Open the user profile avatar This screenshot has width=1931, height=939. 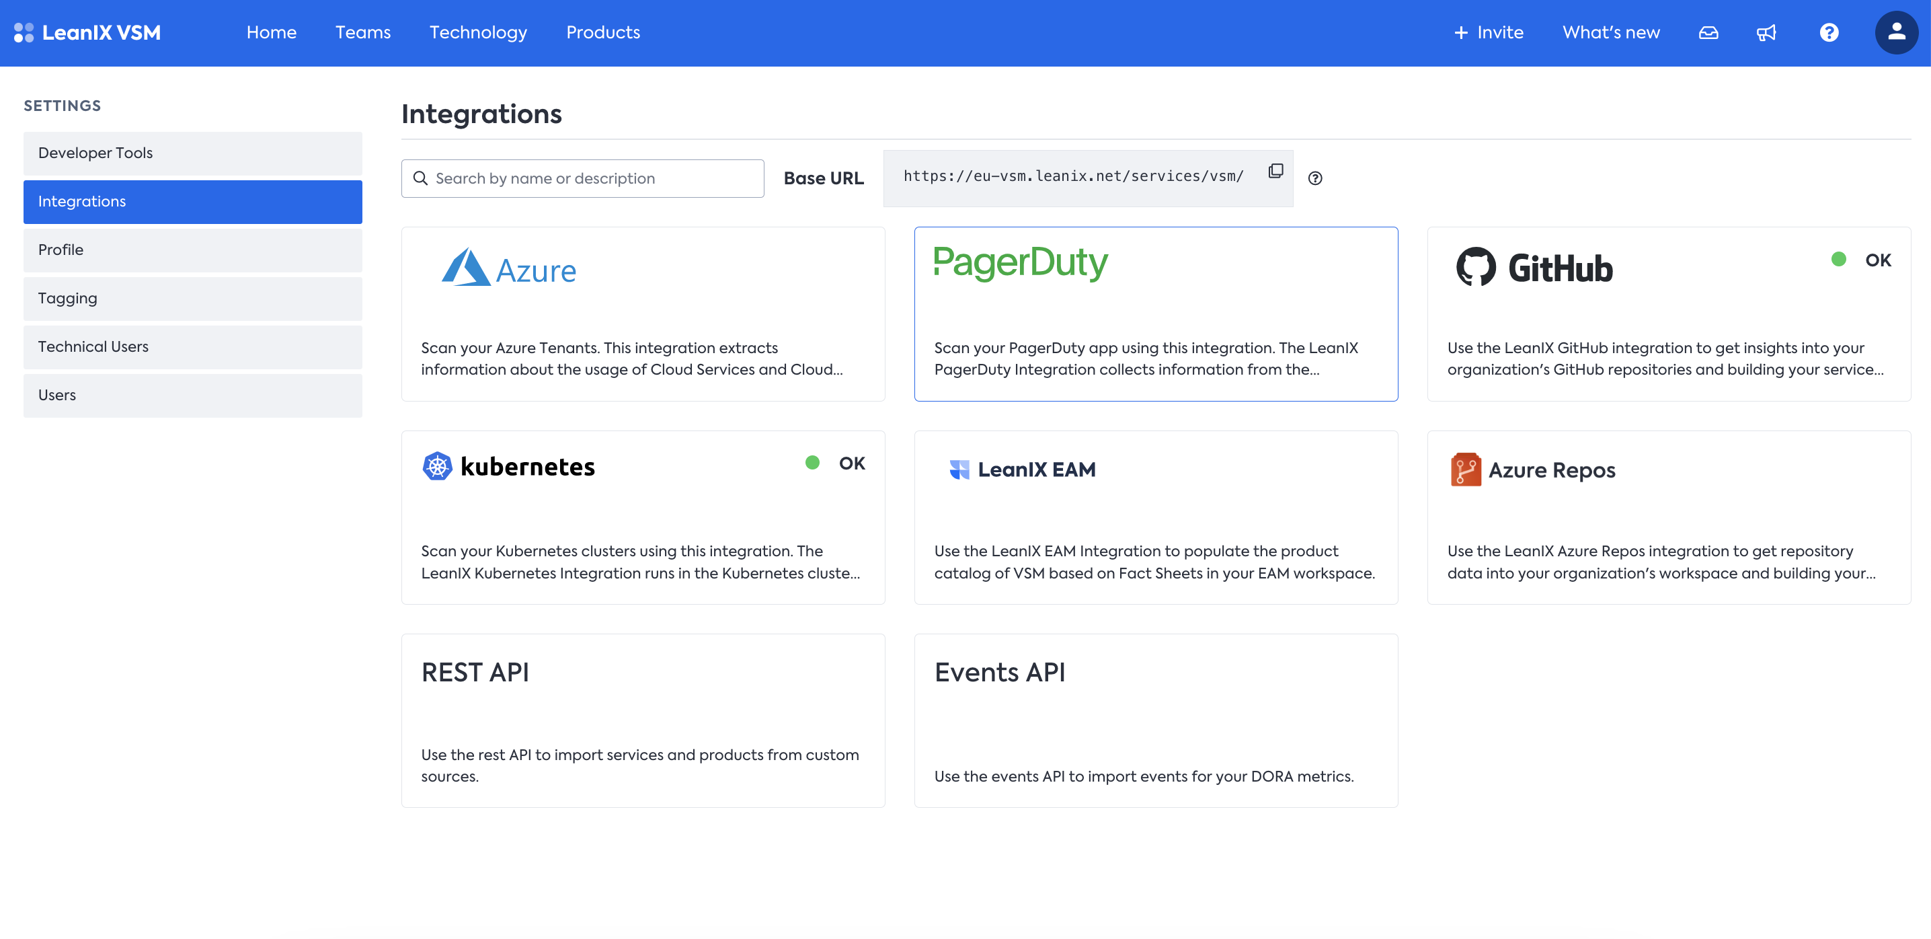click(1896, 33)
